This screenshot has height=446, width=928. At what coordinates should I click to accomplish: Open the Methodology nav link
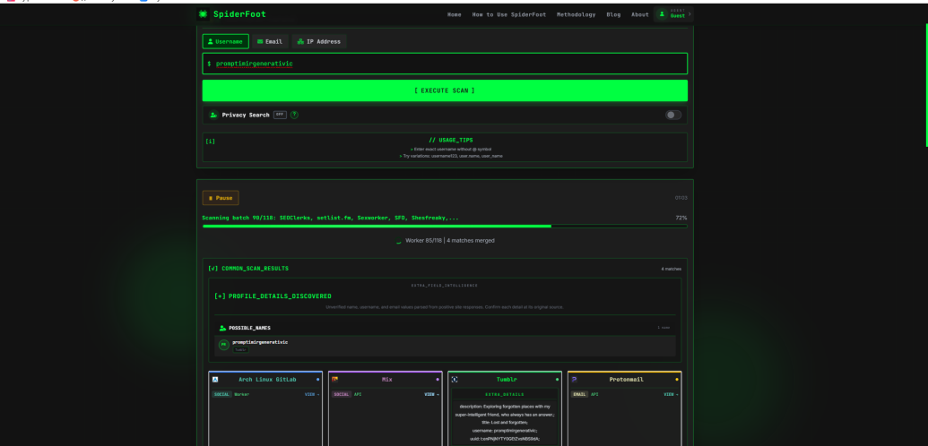576,15
